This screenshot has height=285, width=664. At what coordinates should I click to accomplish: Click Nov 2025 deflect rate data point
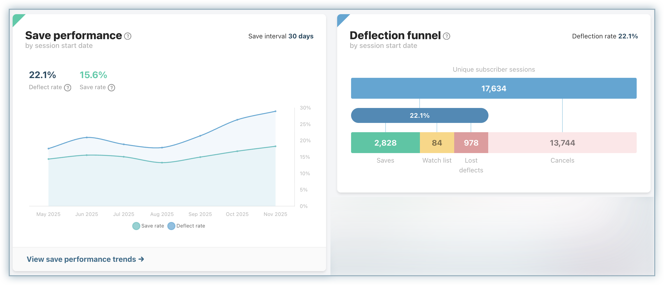pos(276,111)
